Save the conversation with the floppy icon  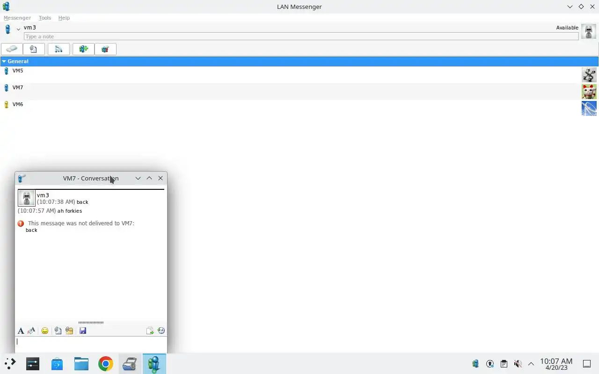83,331
